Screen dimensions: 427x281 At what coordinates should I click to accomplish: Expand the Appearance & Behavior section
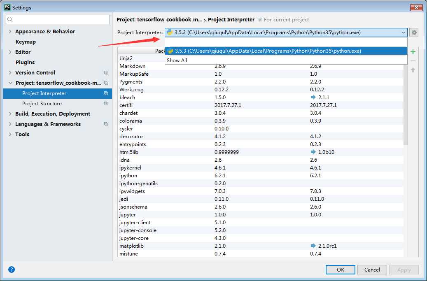[x=10, y=32]
